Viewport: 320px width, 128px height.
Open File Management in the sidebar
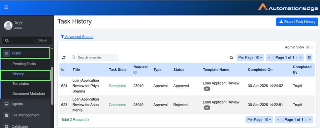pyautogui.click(x=26, y=115)
